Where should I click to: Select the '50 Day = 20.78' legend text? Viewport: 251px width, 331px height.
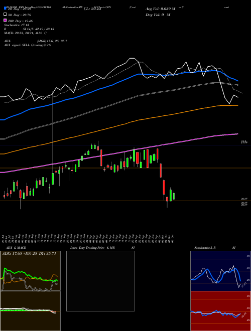pyautogui.click(x=19, y=15)
